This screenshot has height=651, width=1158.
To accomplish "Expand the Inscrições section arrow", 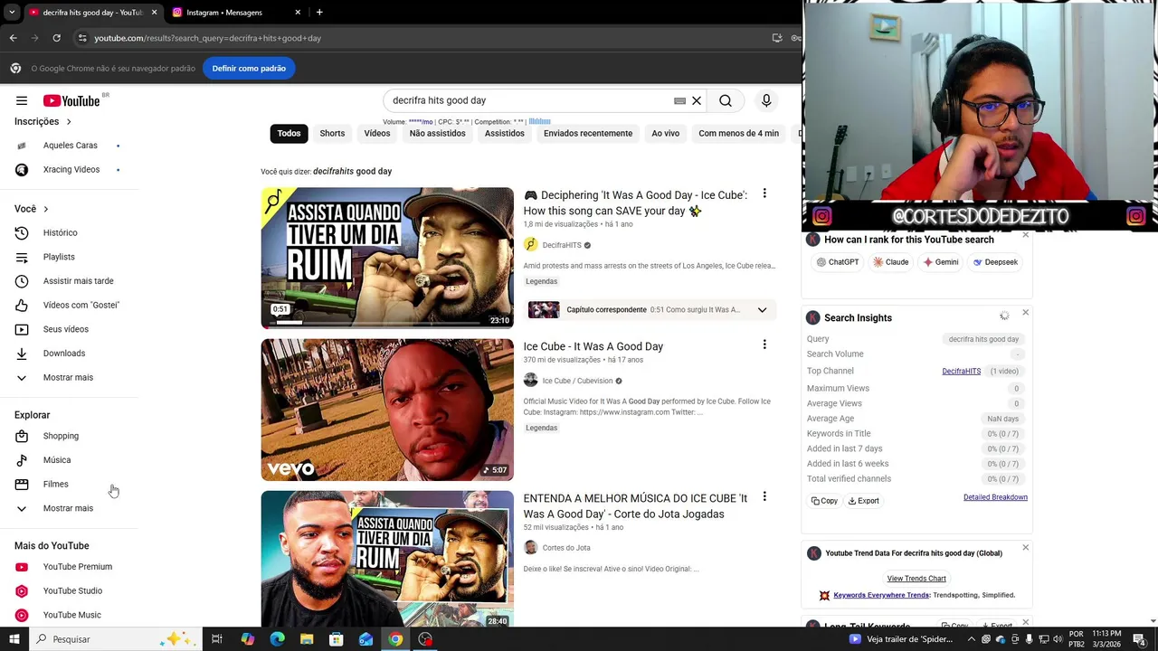I will (x=68, y=121).
